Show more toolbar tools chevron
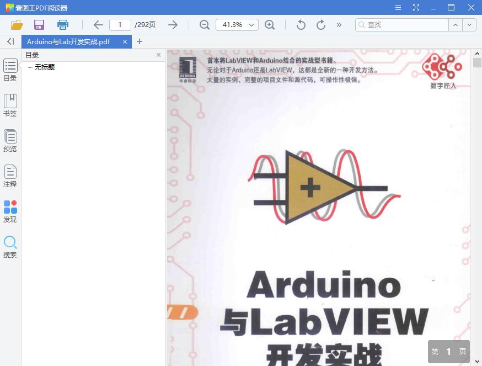The height and width of the screenshot is (366, 482). click(339, 25)
